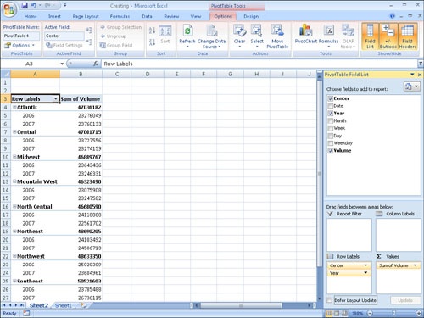The height and width of the screenshot is (318, 424).
Task: Check the Weekday field checkbox
Action: 330,143
